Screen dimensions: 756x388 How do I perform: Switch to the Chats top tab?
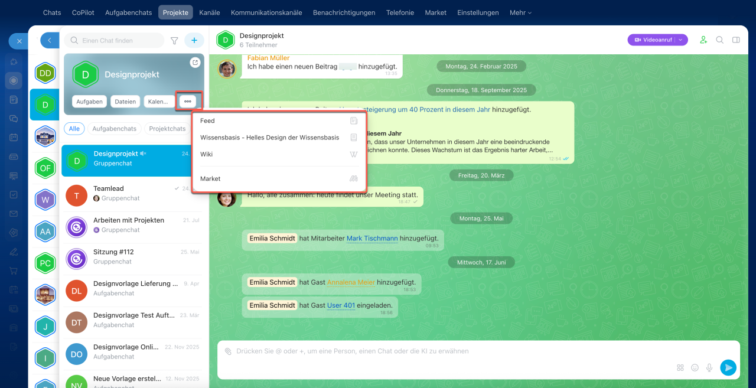[52, 12]
